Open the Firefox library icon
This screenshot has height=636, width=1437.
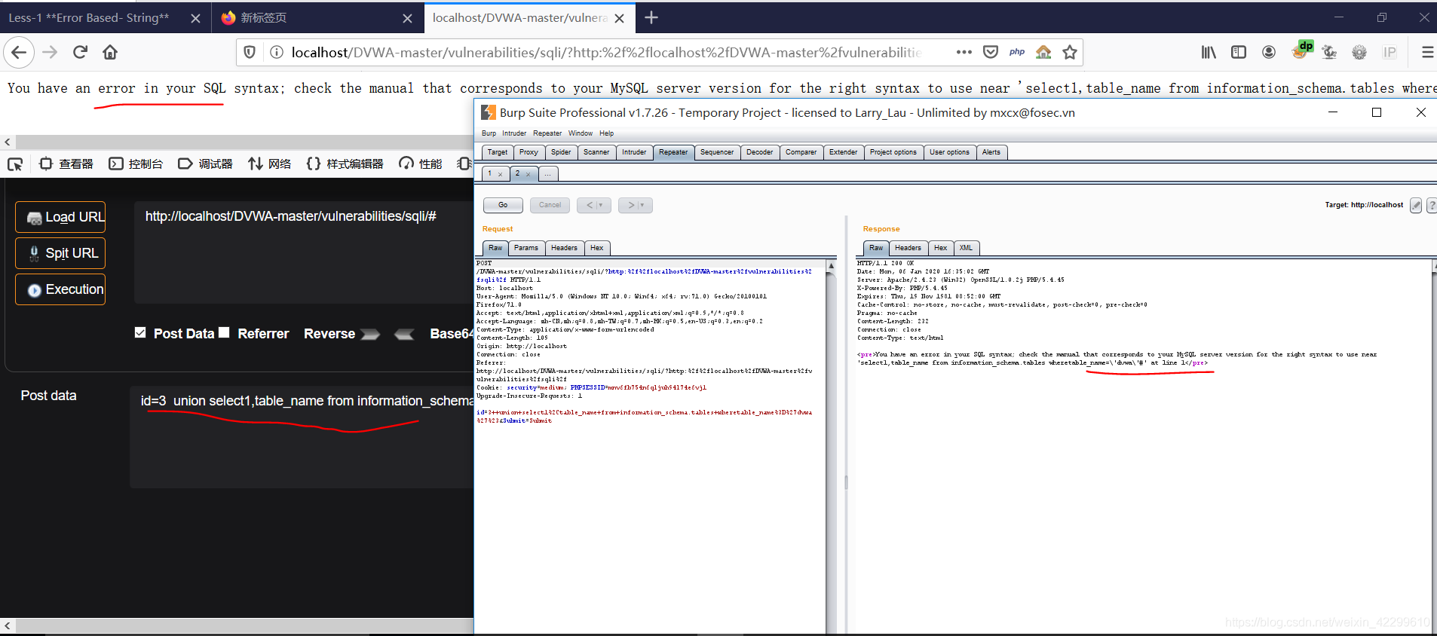tap(1209, 52)
